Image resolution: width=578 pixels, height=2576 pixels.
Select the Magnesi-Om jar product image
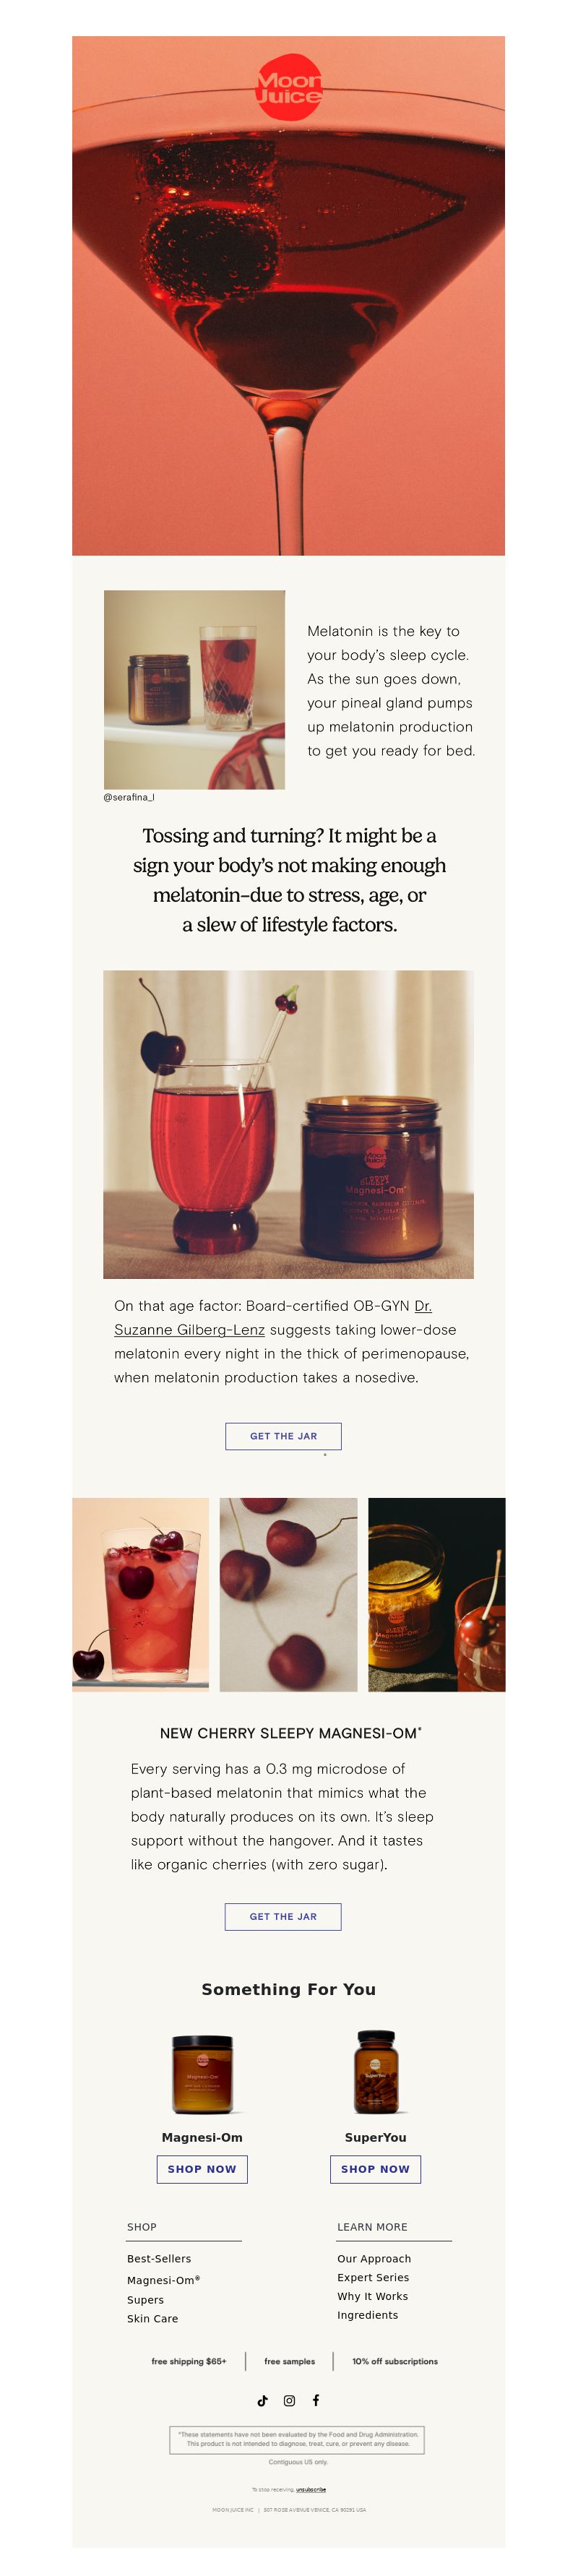tap(202, 2074)
